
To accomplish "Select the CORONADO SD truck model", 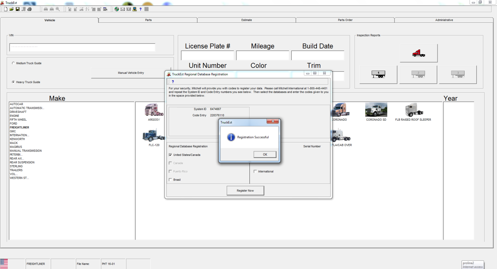I will click(x=376, y=112).
